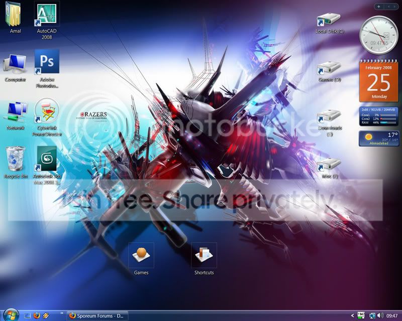Viewport: 402px width, 321px height.
Task: Expand the Quick Launch overflow chevron
Action: 62,313
